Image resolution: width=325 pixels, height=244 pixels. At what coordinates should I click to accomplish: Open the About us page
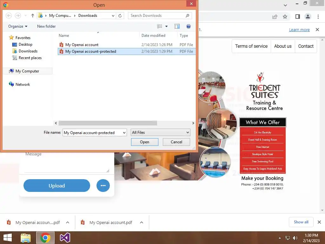coord(283,46)
